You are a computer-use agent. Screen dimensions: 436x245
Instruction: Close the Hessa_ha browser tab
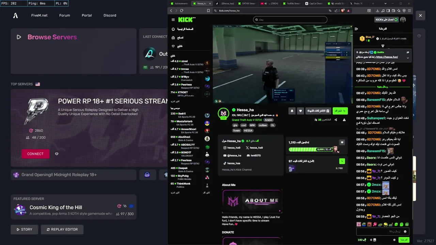(x=210, y=3)
